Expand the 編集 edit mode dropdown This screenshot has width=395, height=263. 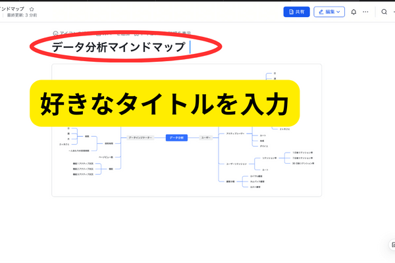pyautogui.click(x=329, y=12)
